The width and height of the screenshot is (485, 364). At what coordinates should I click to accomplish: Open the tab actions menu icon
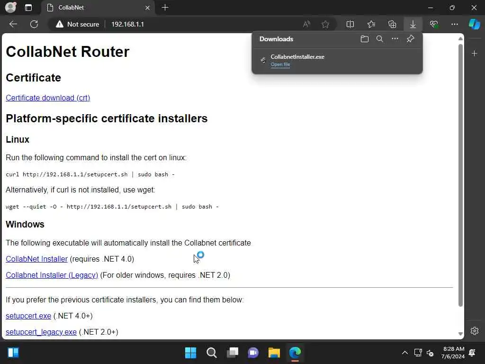click(x=28, y=8)
